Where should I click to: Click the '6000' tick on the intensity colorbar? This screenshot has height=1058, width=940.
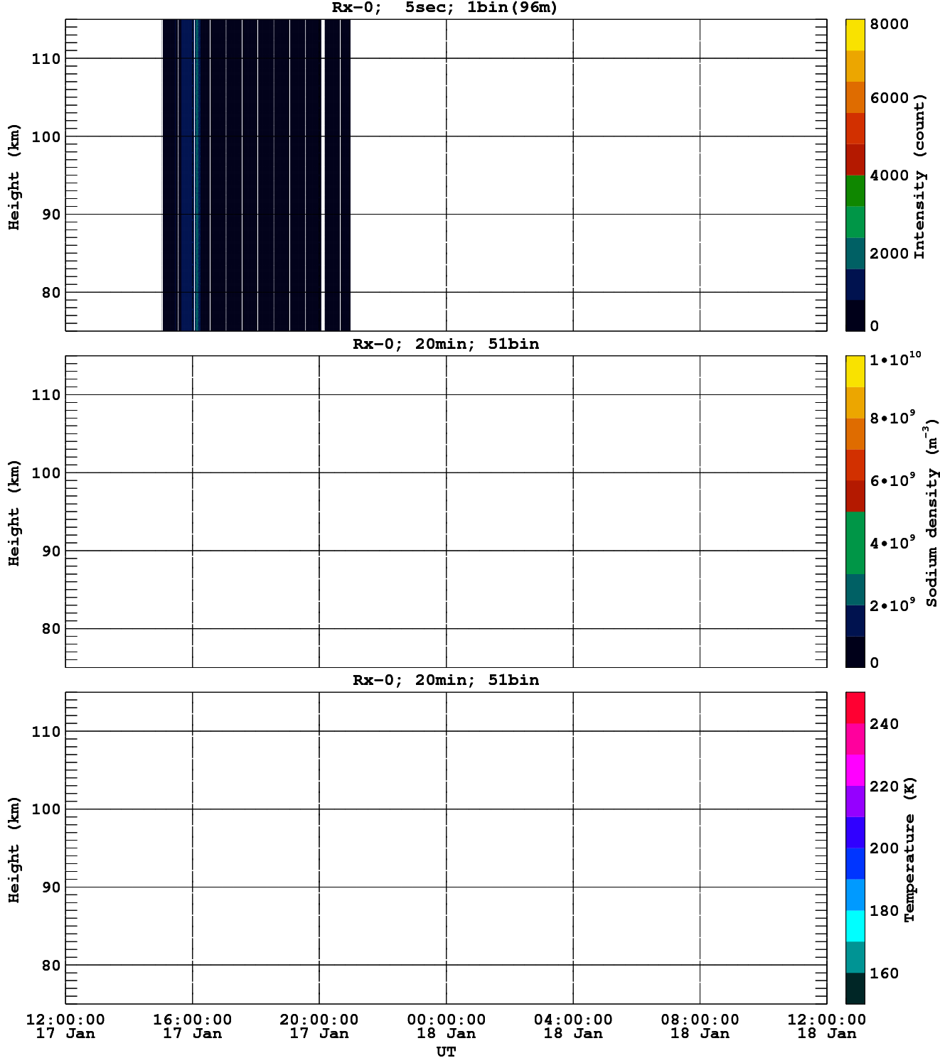pyautogui.click(x=889, y=98)
